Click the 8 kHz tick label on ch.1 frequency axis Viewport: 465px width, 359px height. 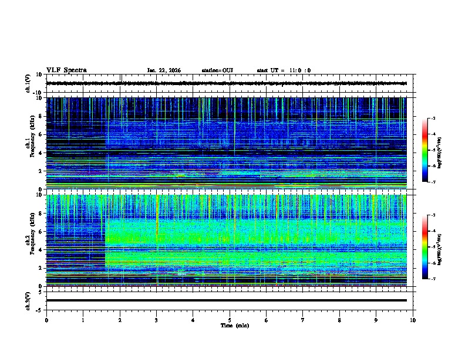pos(41,116)
